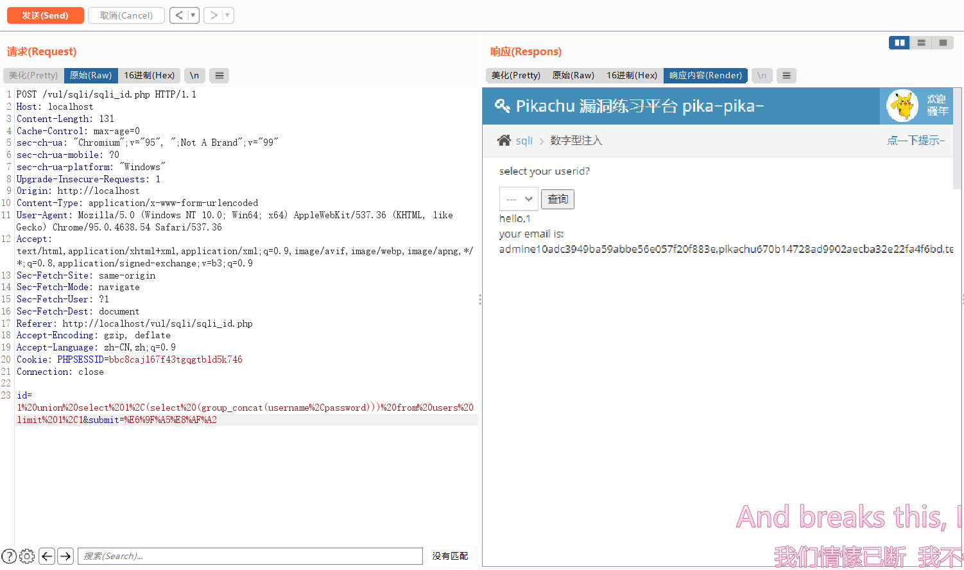The height and width of the screenshot is (570, 964).
Task: Go to next request with forward arrow
Action: tap(213, 15)
